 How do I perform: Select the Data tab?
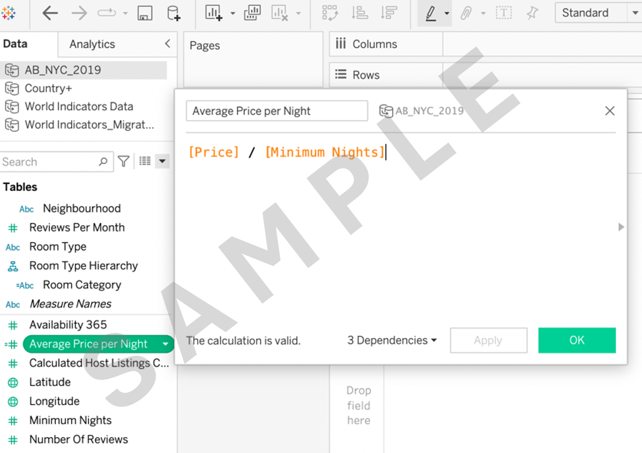pos(15,44)
